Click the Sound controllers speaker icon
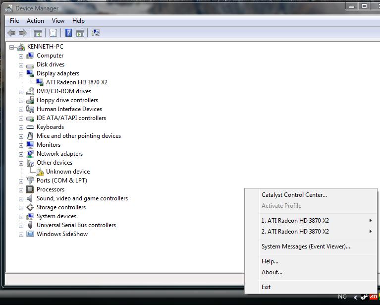This screenshot has width=380, height=305. point(30,198)
